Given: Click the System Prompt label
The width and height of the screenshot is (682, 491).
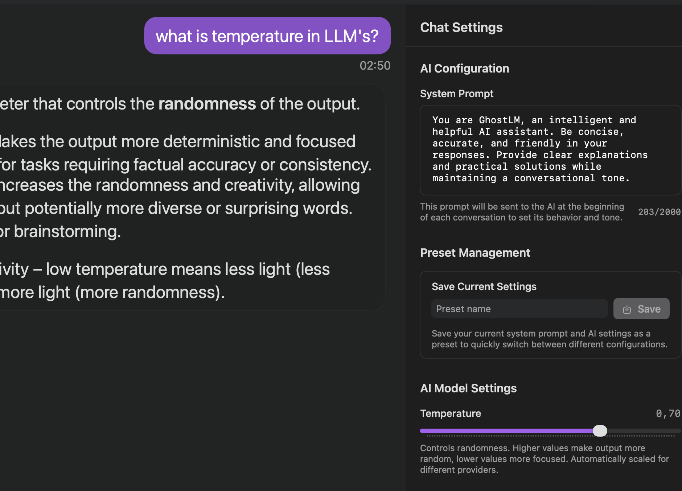Looking at the screenshot, I should (x=456, y=94).
